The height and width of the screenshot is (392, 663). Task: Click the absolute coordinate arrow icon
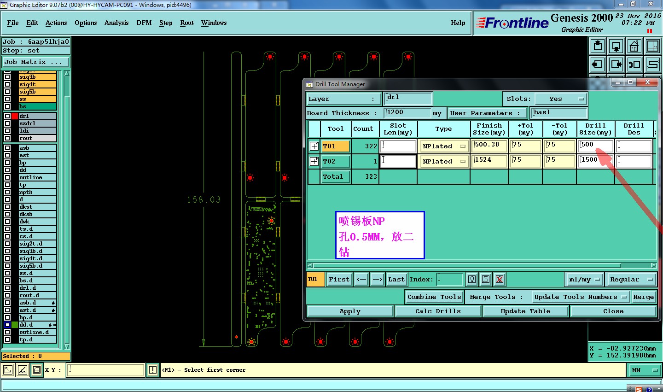tap(8, 370)
